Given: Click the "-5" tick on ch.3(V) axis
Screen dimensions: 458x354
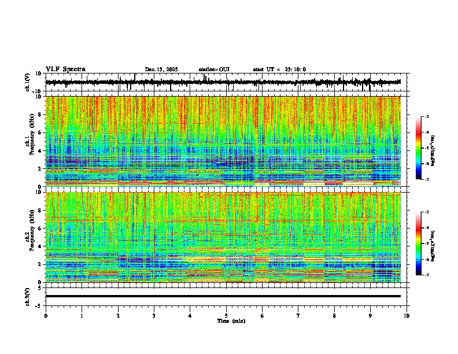Looking at the screenshot, I should (39, 306).
